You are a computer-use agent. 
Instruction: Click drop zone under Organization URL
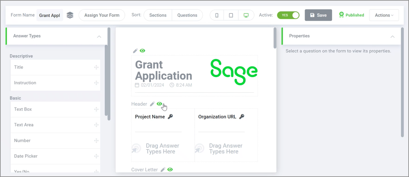[x=219, y=149]
